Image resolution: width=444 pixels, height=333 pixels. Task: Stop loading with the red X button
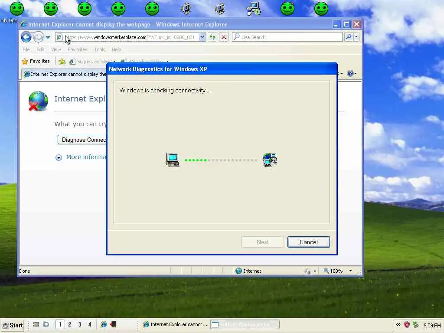[x=223, y=37]
